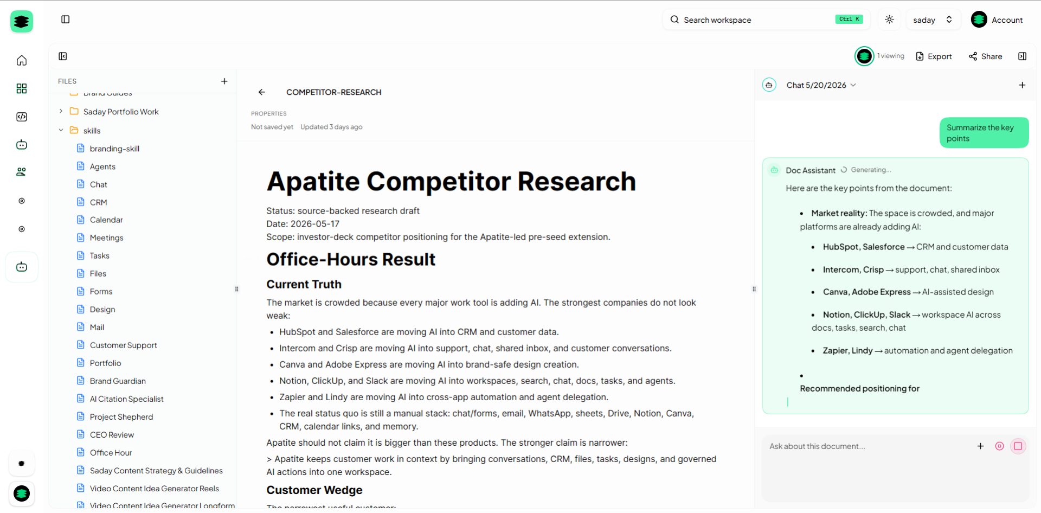This screenshot has height=513, width=1041.
Task: Stop generating with the square button
Action: [x=1018, y=446]
